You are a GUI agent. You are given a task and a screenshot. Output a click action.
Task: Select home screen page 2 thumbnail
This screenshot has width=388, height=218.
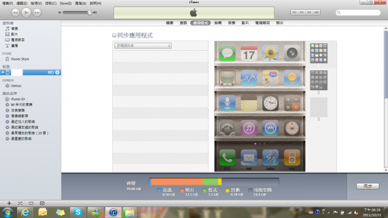pos(319,80)
